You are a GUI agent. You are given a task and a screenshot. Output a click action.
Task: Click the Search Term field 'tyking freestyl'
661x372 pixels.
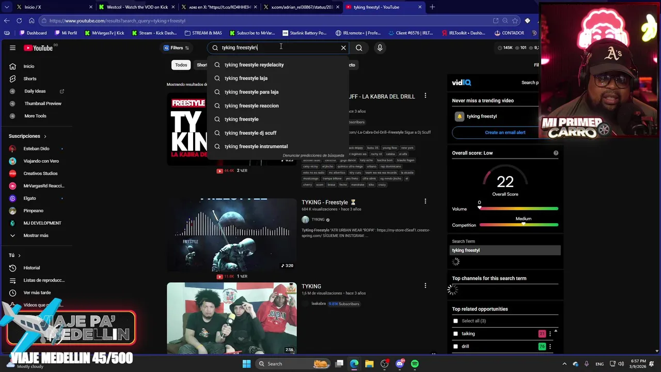(x=505, y=250)
